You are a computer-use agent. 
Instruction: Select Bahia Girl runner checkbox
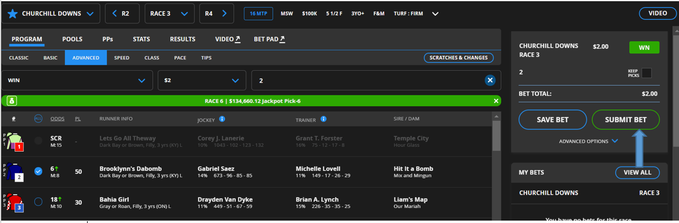pyautogui.click(x=38, y=201)
